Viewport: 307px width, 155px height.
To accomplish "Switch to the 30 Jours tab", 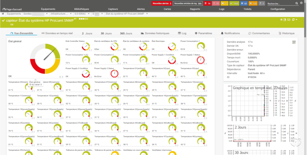I will tap(106, 34).
